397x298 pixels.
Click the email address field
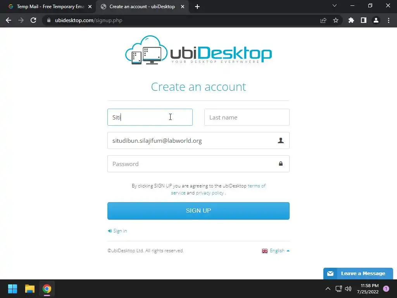(198, 140)
